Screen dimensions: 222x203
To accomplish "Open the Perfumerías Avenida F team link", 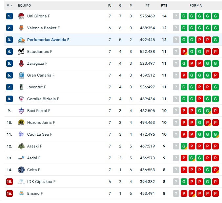I will 48,40.
